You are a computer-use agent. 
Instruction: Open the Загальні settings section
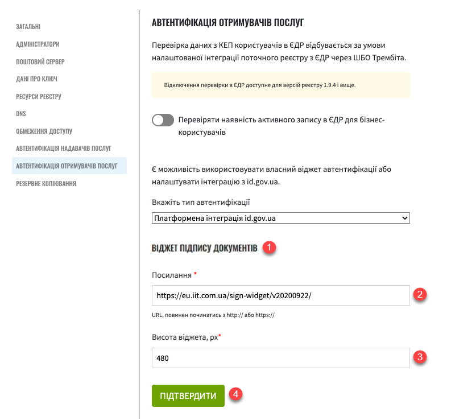(x=28, y=27)
